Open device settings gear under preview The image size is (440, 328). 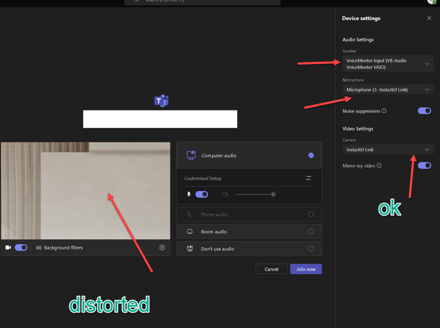tap(162, 248)
